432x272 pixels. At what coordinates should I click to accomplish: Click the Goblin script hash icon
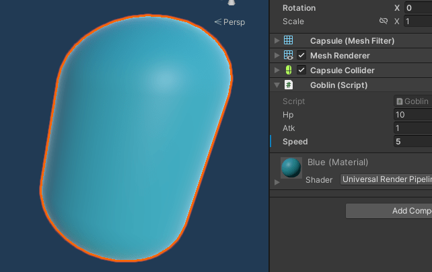[289, 85]
